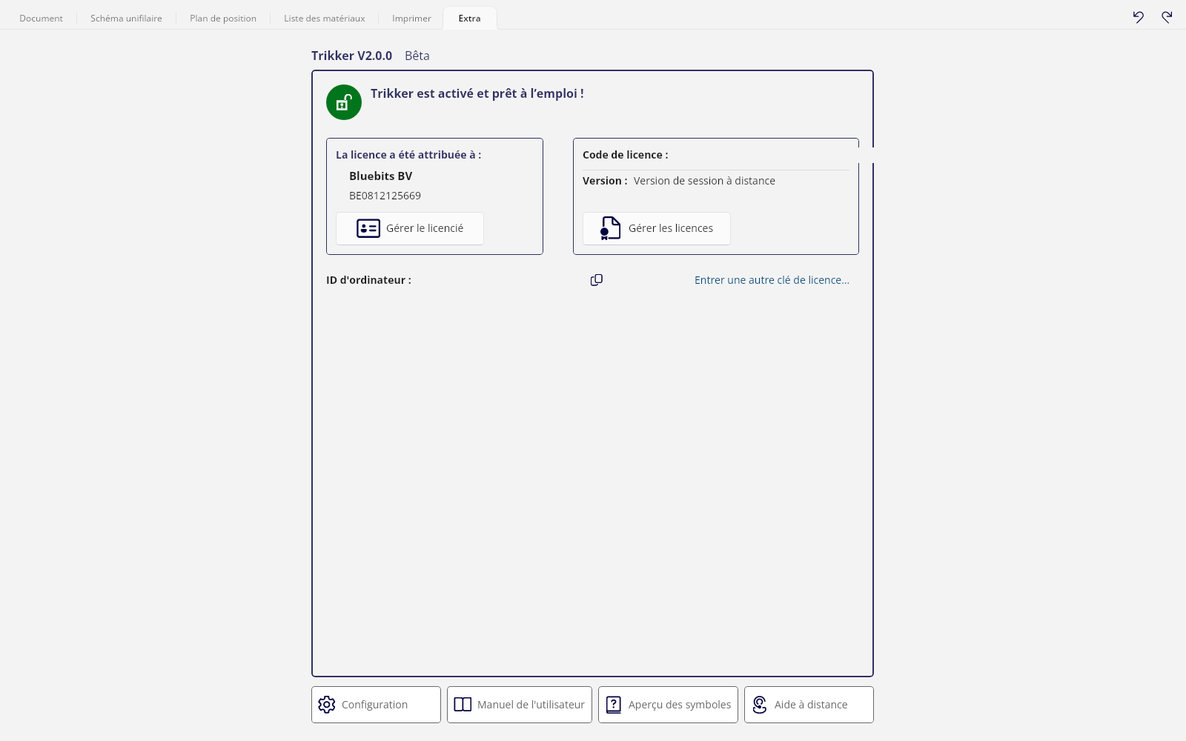The width and height of the screenshot is (1186, 741).
Task: Open the Configuration settings button
Action: click(x=376, y=705)
